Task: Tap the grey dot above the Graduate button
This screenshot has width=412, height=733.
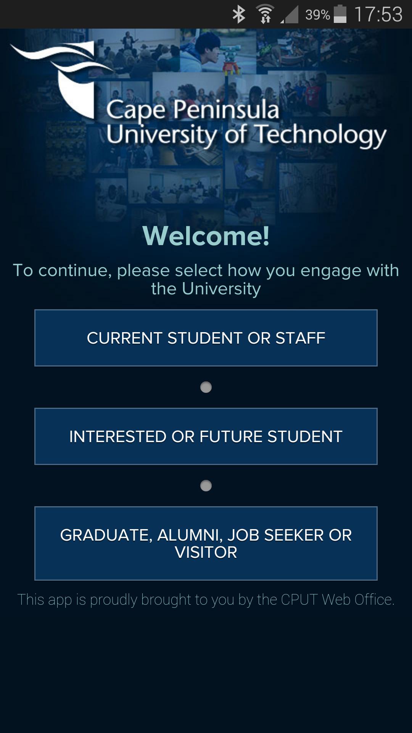Action: (206, 486)
